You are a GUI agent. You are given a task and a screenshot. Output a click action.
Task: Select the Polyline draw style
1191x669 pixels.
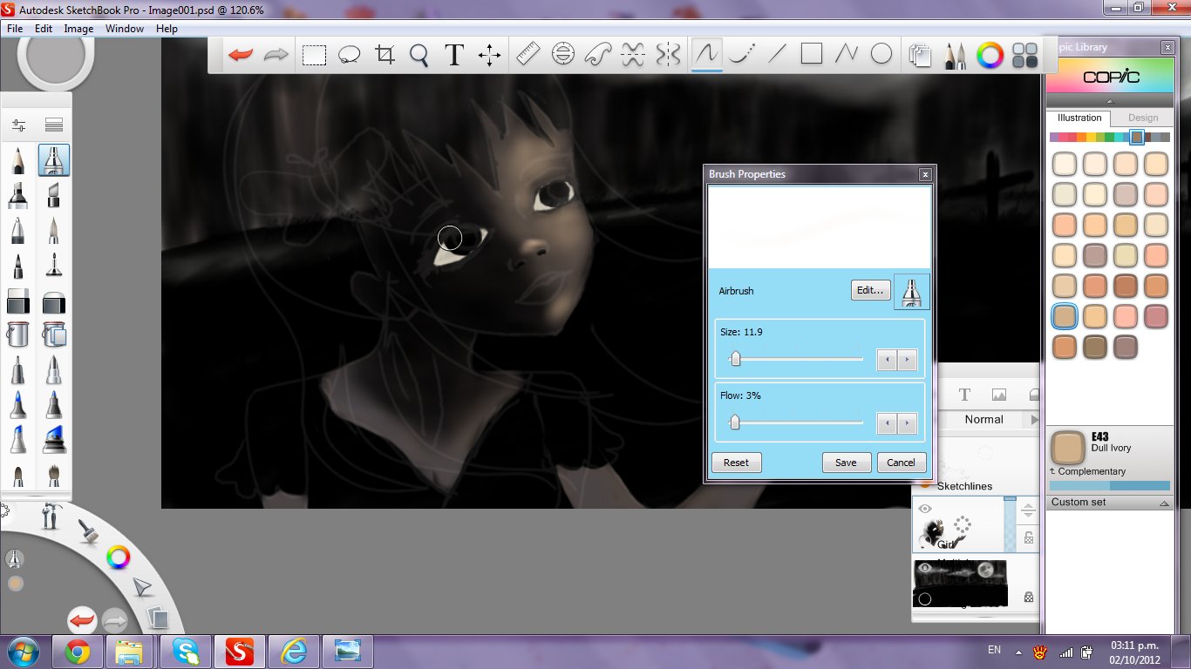point(847,55)
